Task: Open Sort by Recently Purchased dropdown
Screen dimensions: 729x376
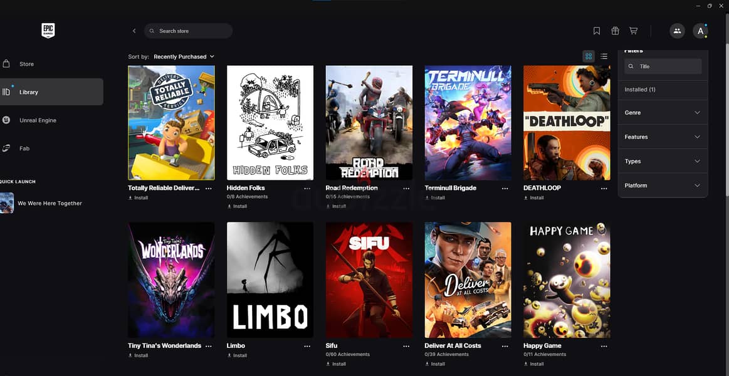Action: point(184,56)
